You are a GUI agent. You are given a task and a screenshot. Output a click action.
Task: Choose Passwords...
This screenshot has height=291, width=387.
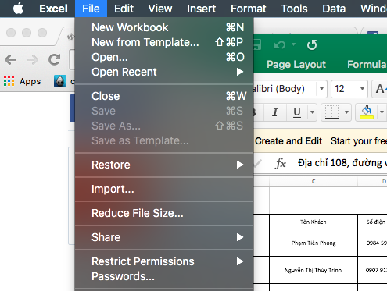(x=164, y=276)
